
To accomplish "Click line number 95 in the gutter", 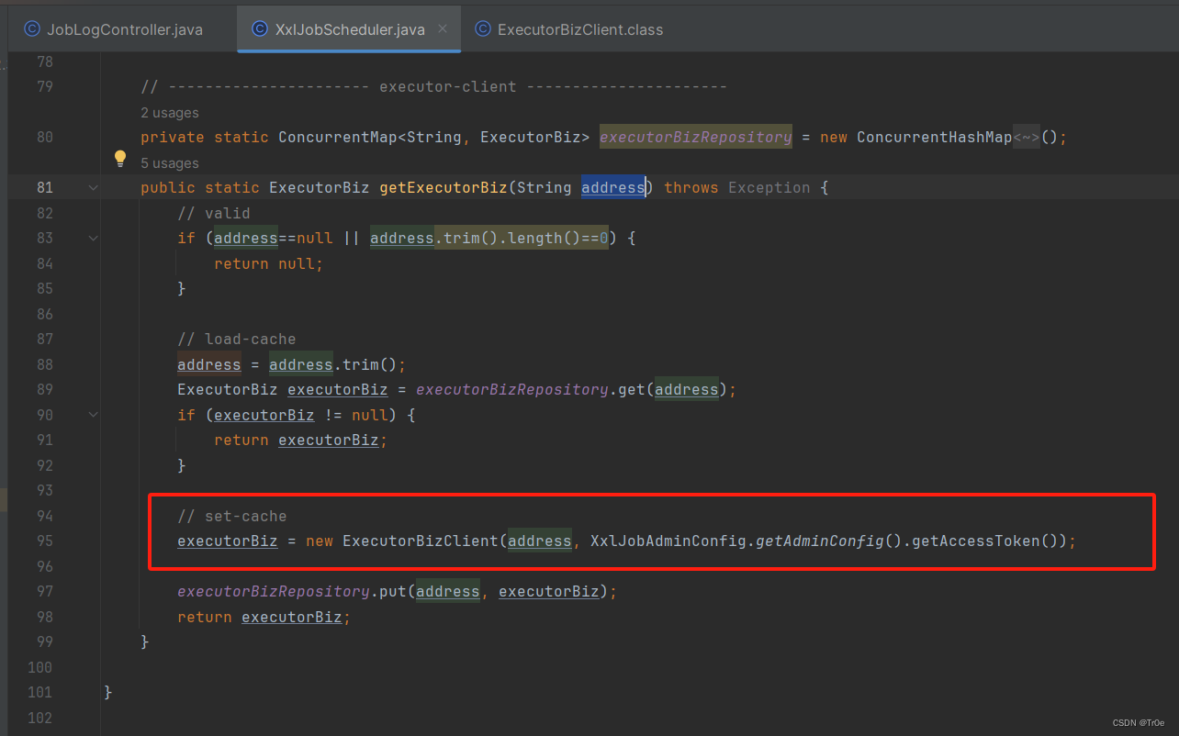I will pyautogui.click(x=44, y=541).
